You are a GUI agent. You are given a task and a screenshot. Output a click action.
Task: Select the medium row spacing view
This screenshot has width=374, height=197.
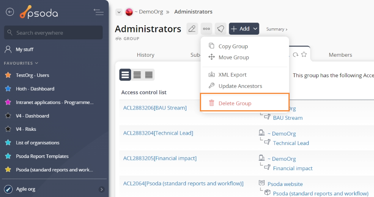point(137,75)
